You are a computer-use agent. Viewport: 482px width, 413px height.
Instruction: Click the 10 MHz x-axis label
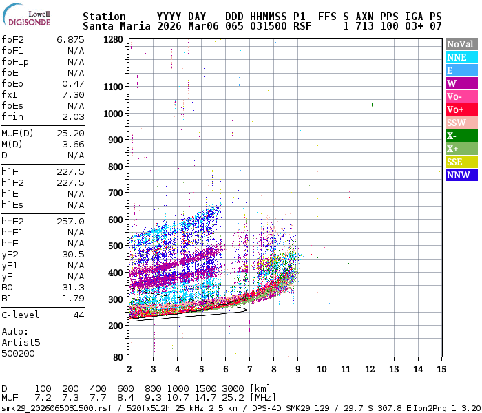point(322,369)
